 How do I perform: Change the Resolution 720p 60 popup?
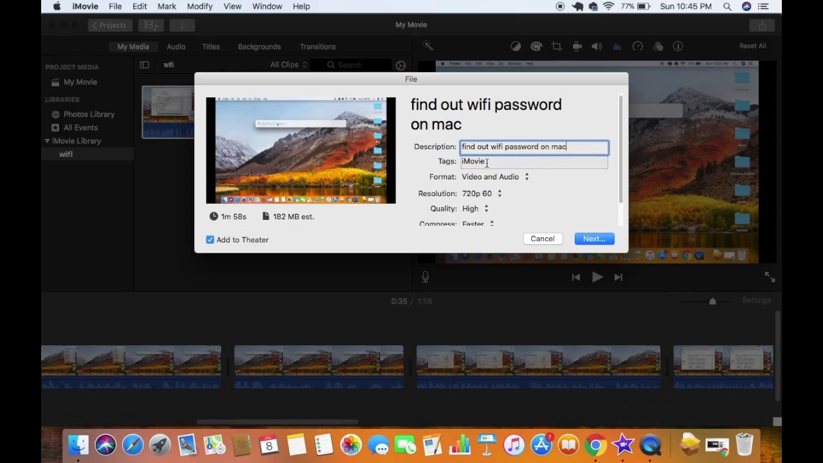[482, 194]
